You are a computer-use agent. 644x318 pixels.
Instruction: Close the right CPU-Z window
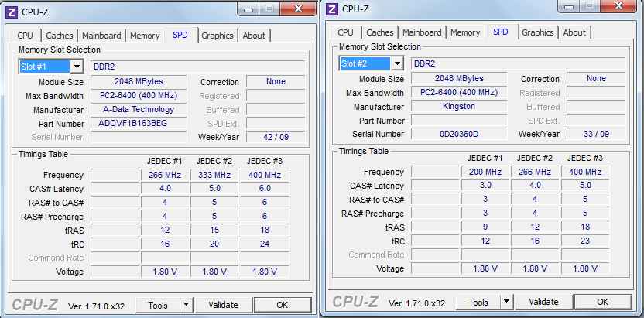(x=618, y=5)
